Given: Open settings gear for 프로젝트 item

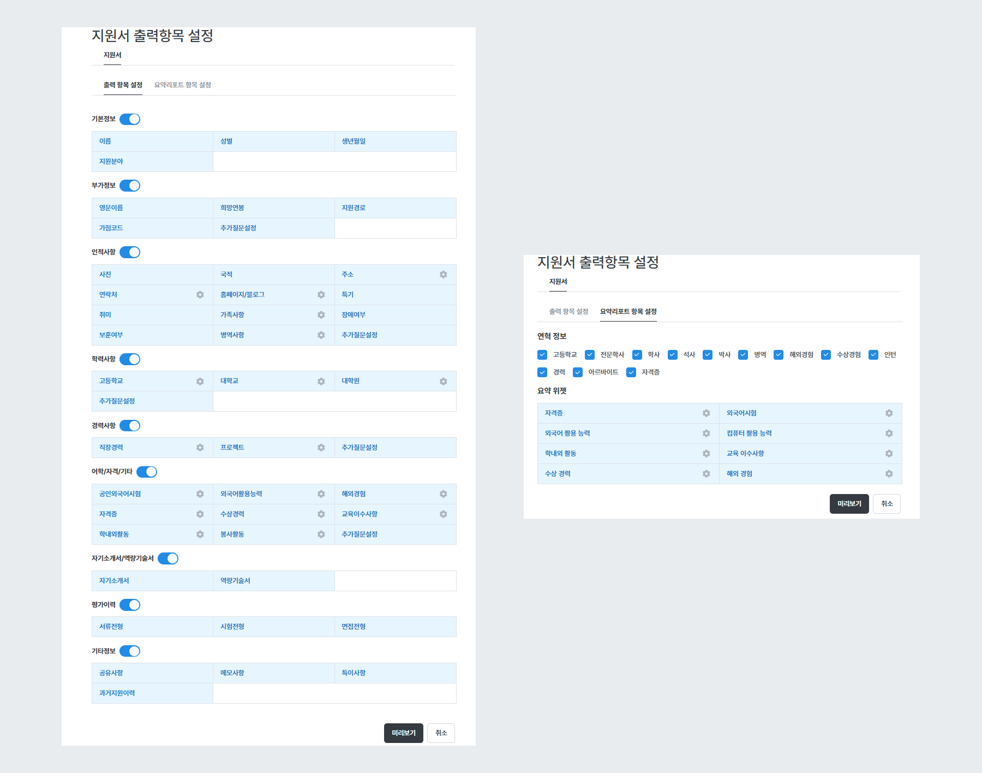Looking at the screenshot, I should [x=321, y=448].
